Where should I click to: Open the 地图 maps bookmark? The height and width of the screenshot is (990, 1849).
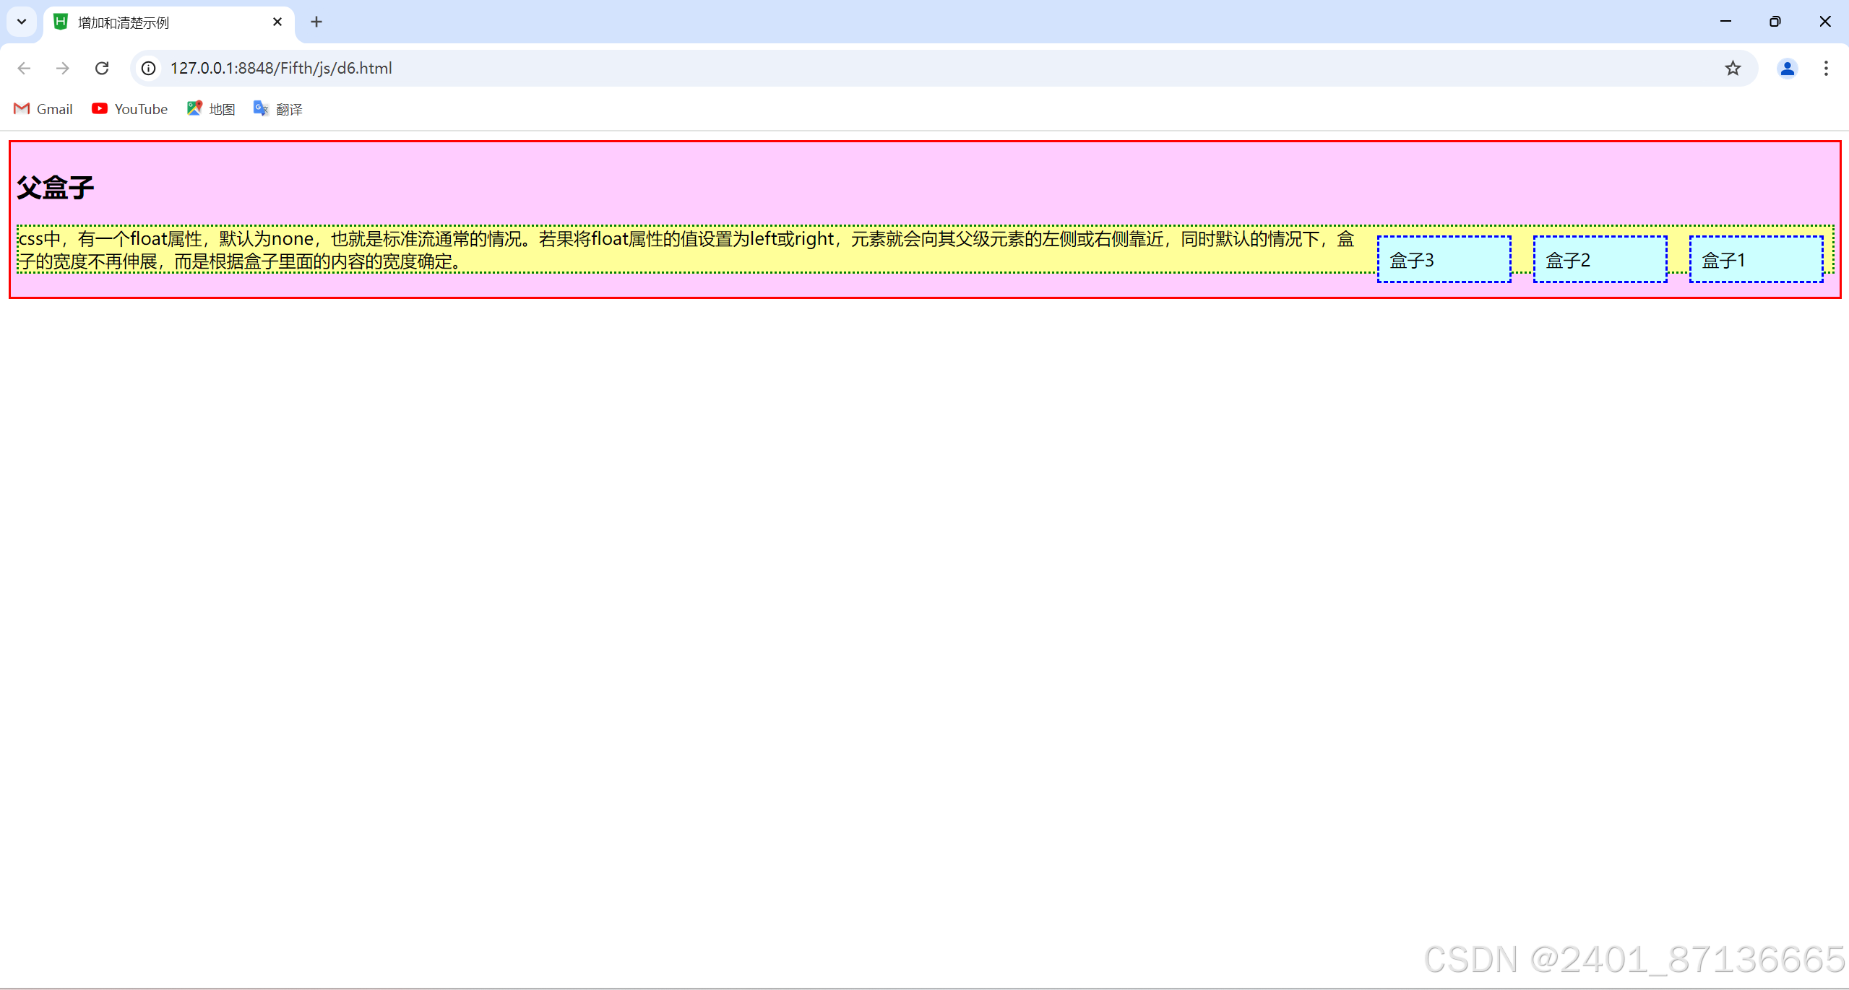coord(211,109)
